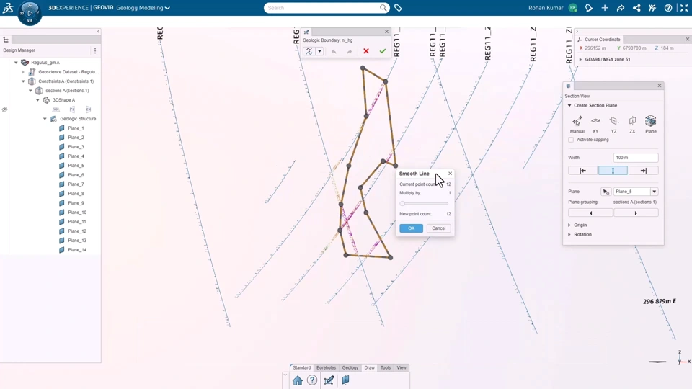Image resolution: width=692 pixels, height=389 pixels.
Task: Click the help icon in bottom toolbar
Action: 312,380
